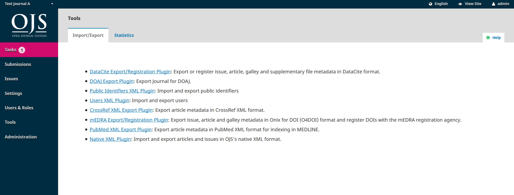The image size is (514, 195).
Task: Switch to the Import/Export tab
Action: tap(88, 35)
